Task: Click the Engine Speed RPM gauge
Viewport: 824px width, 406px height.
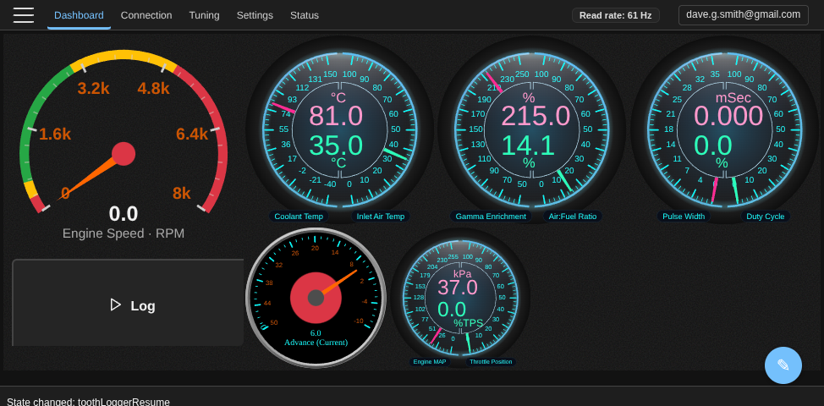Action: (x=124, y=144)
